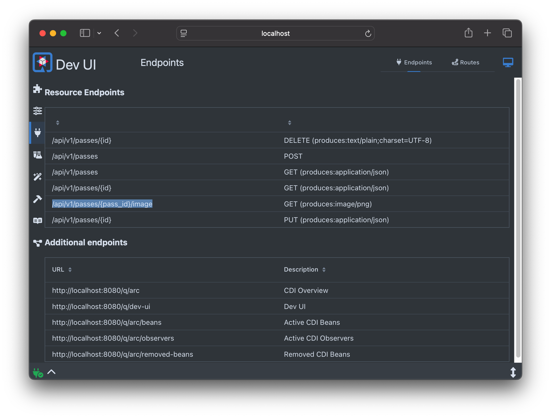Image resolution: width=551 pixels, height=418 pixels.
Task: Click the page vertical scrollbar
Action: tap(518, 218)
